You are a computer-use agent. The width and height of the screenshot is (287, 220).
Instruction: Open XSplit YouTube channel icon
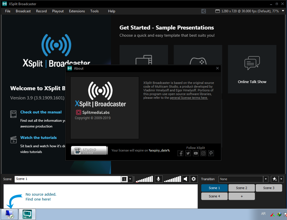pos(196,153)
